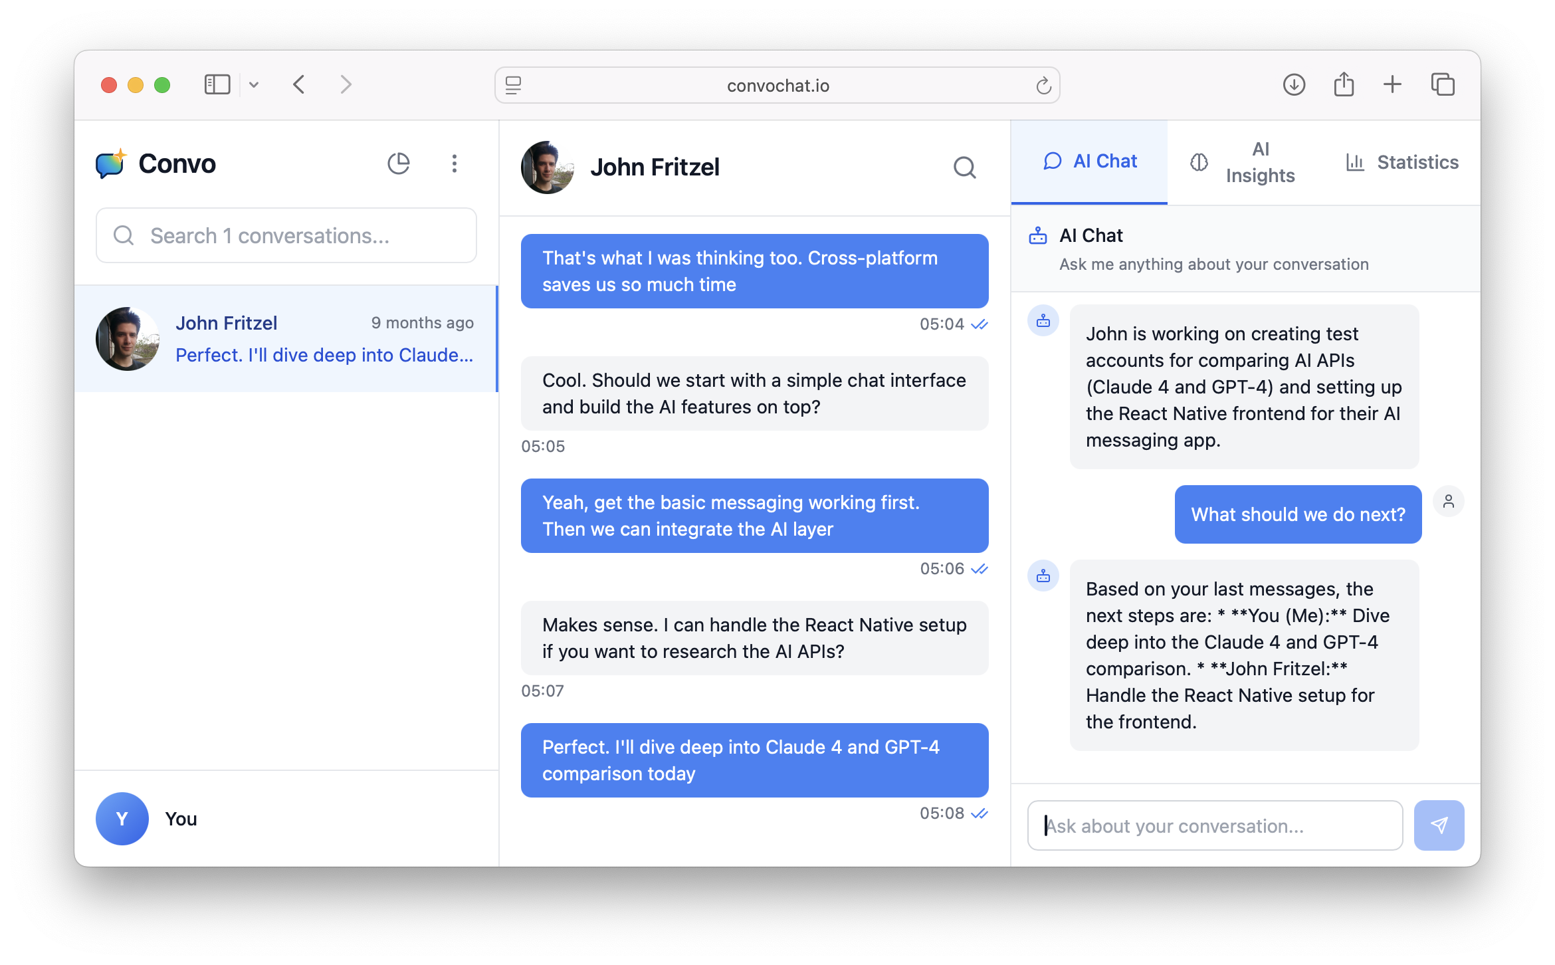Send the AI question using the paper plane icon
The height and width of the screenshot is (965, 1555).
1439,825
